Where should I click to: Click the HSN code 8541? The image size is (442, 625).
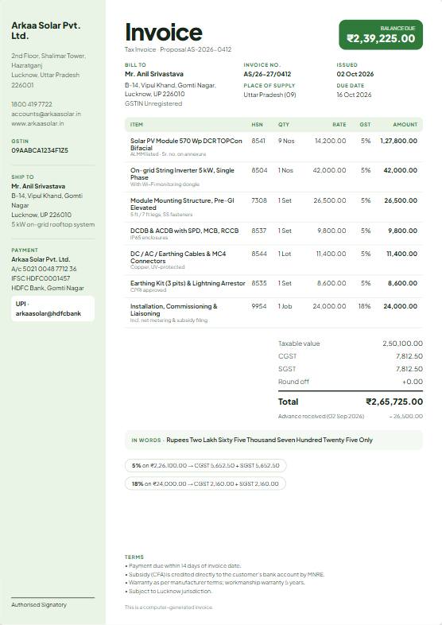coord(258,141)
